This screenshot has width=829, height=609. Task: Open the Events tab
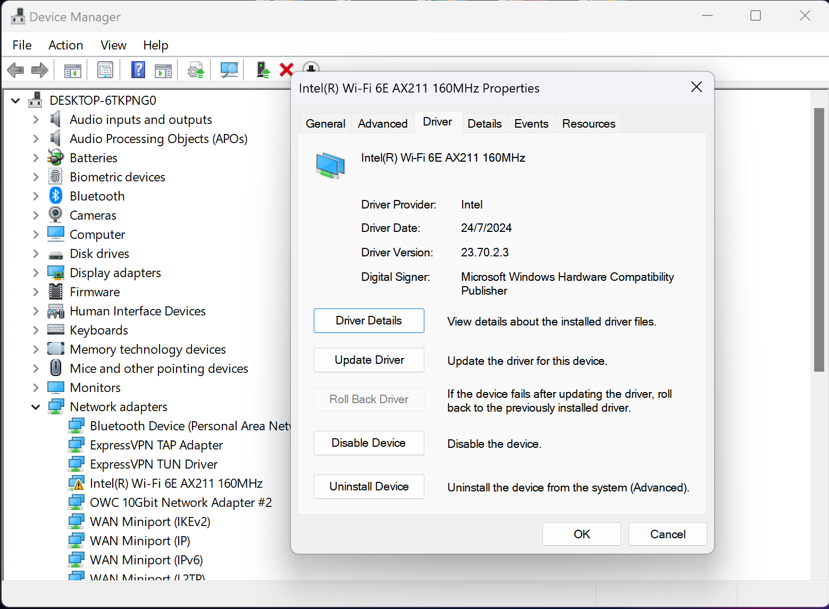click(x=531, y=123)
